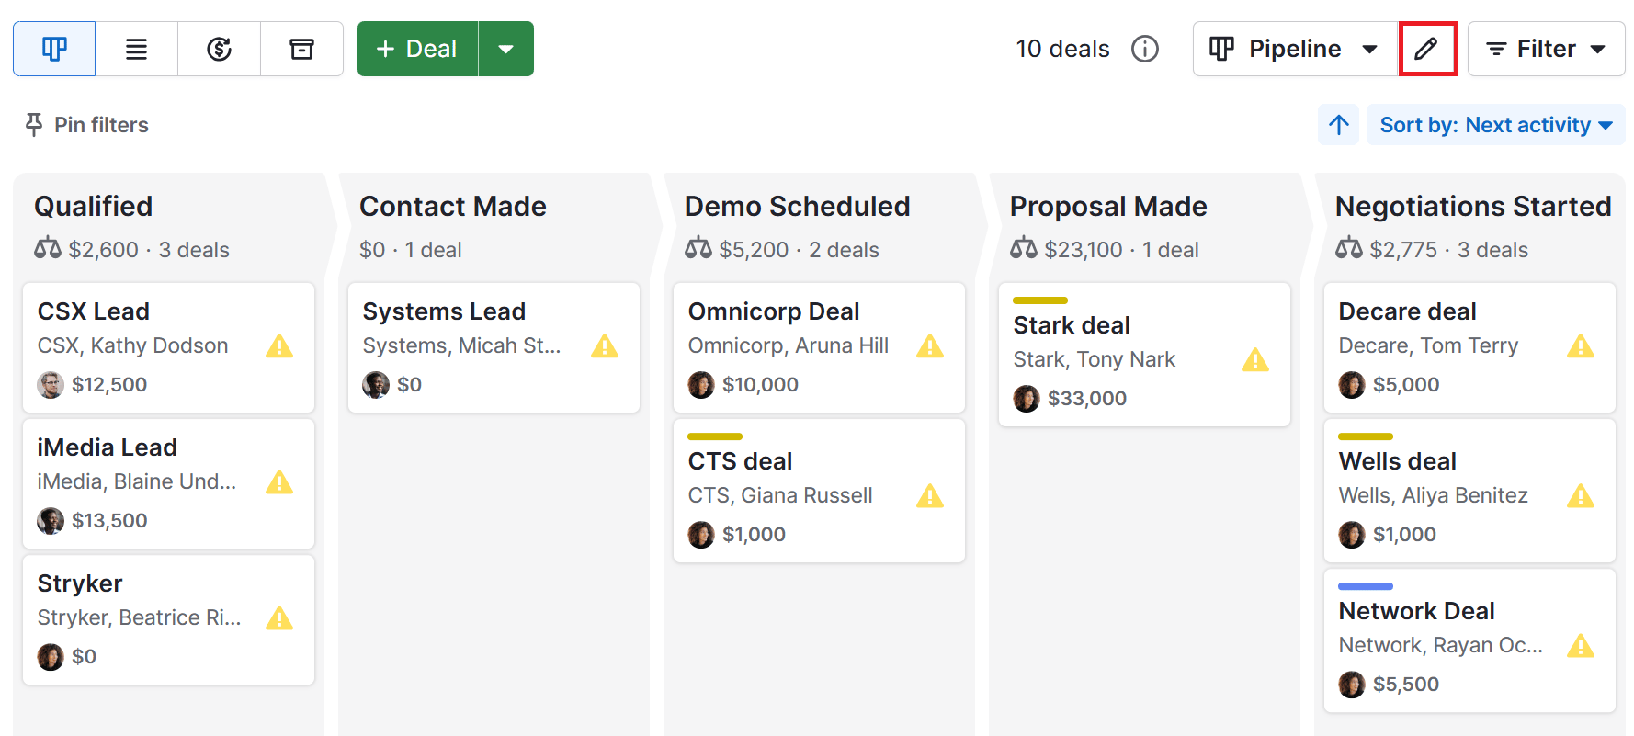Open the Sort by Next activity dropdown

pyautogui.click(x=1495, y=124)
